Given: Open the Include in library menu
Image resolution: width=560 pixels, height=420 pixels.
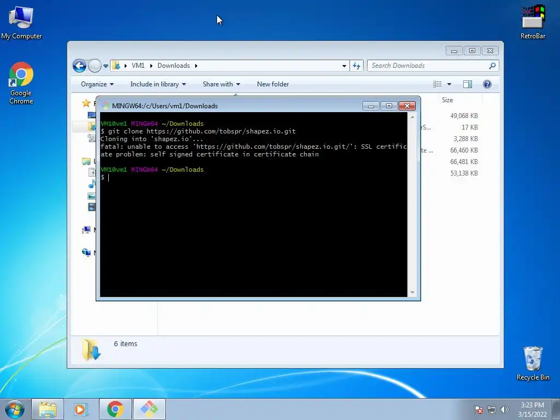Looking at the screenshot, I should pyautogui.click(x=158, y=84).
